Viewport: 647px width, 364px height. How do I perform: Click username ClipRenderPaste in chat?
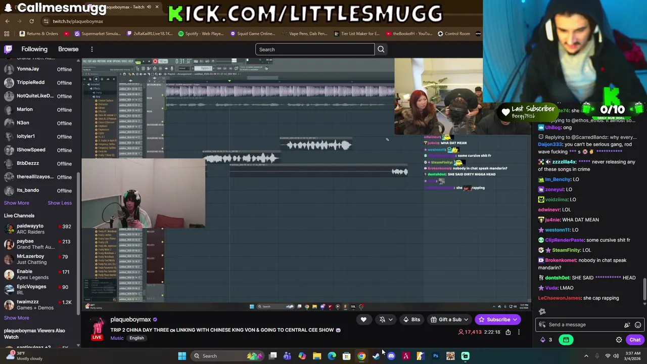tap(564, 240)
